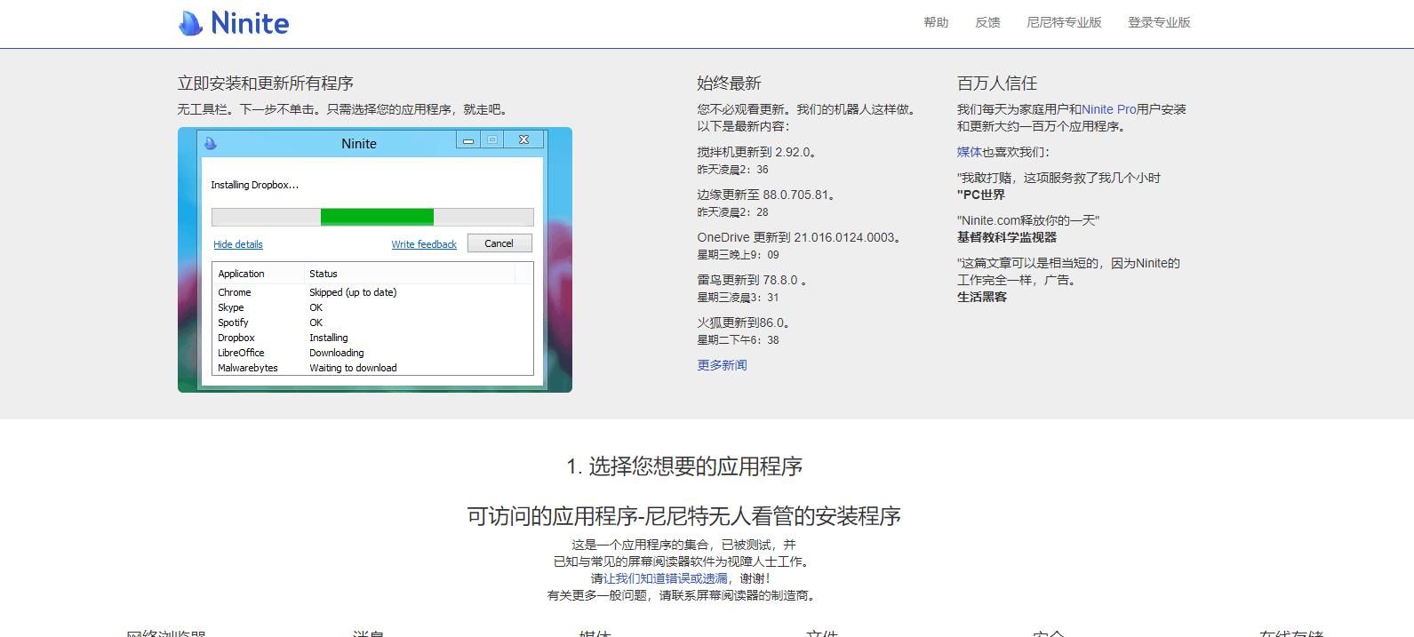The image size is (1414, 637).
Task: Click the Chrome row in the installer list
Action: [372, 292]
